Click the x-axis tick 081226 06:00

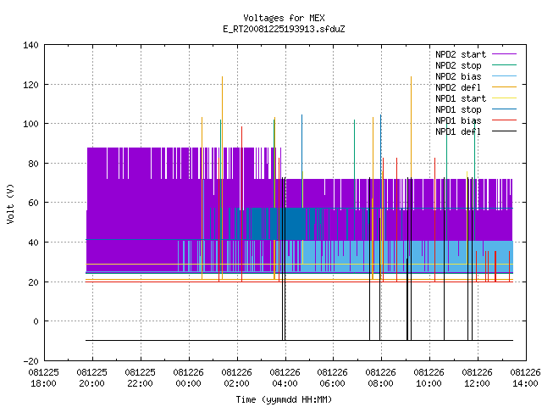click(x=332, y=378)
